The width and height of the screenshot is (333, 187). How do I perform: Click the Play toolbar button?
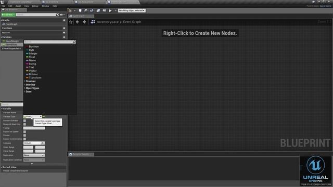tap(110, 10)
